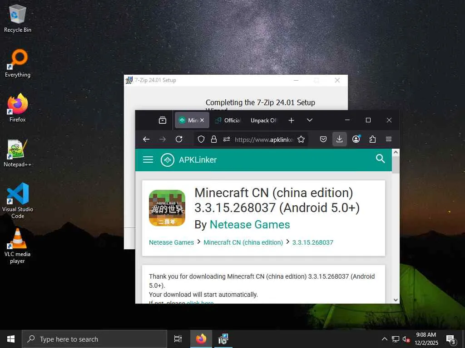Open Task View on the taskbar
The width and height of the screenshot is (465, 348).
click(x=178, y=339)
